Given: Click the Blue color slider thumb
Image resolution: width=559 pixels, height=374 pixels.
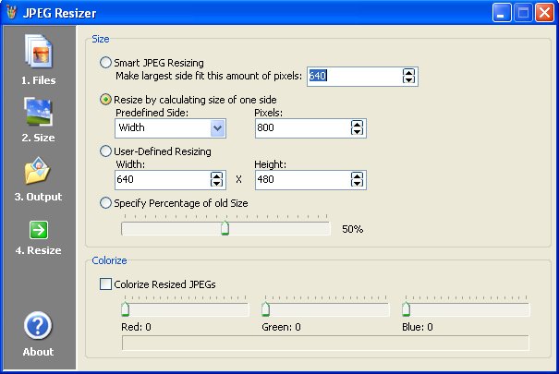Looking at the screenshot, I should point(405,309).
